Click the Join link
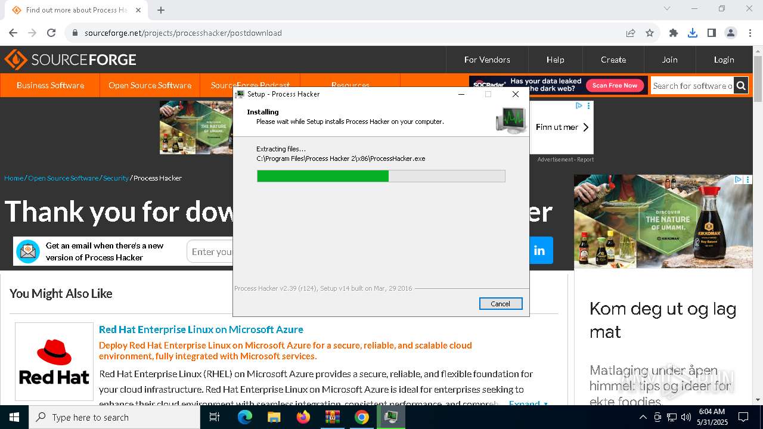 point(669,60)
